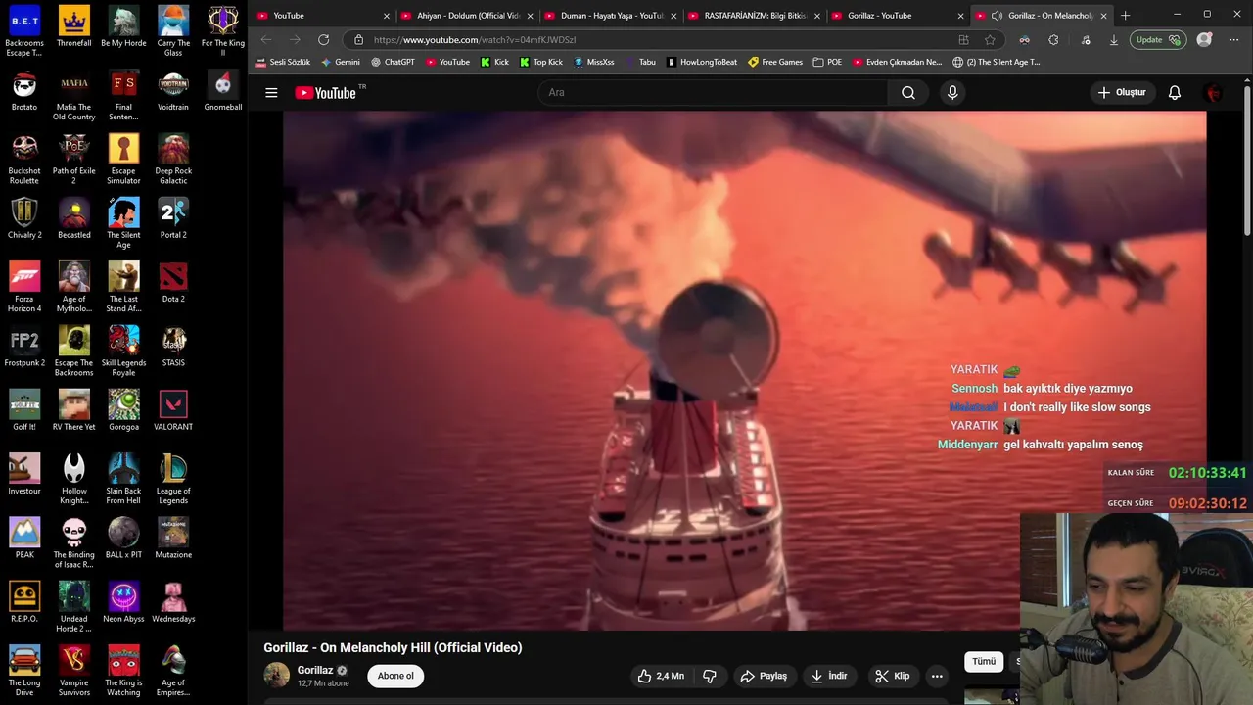Switch to the Ahiyan - Doldum tab
Viewport: 1253px width, 705px height.
click(468, 16)
